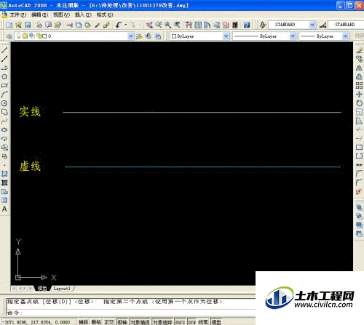This screenshot has width=364, height=325.
Task: Open the ByLayer linetype control dropdown
Action: [x=293, y=36]
